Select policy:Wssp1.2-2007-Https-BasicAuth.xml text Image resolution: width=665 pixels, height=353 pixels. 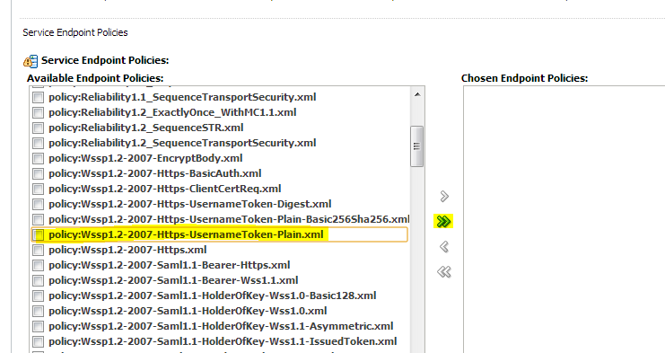click(154, 173)
